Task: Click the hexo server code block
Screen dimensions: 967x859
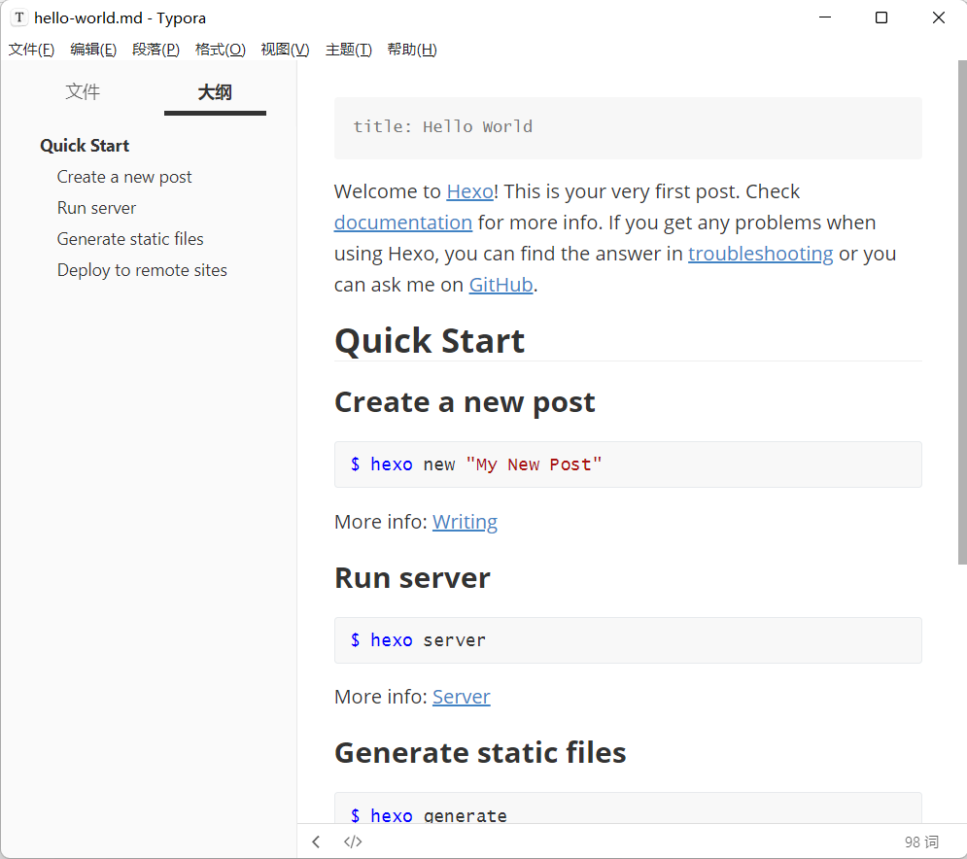Action: coord(628,640)
